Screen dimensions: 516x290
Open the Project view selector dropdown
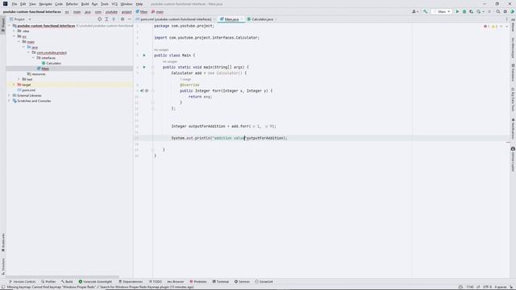coord(20,19)
